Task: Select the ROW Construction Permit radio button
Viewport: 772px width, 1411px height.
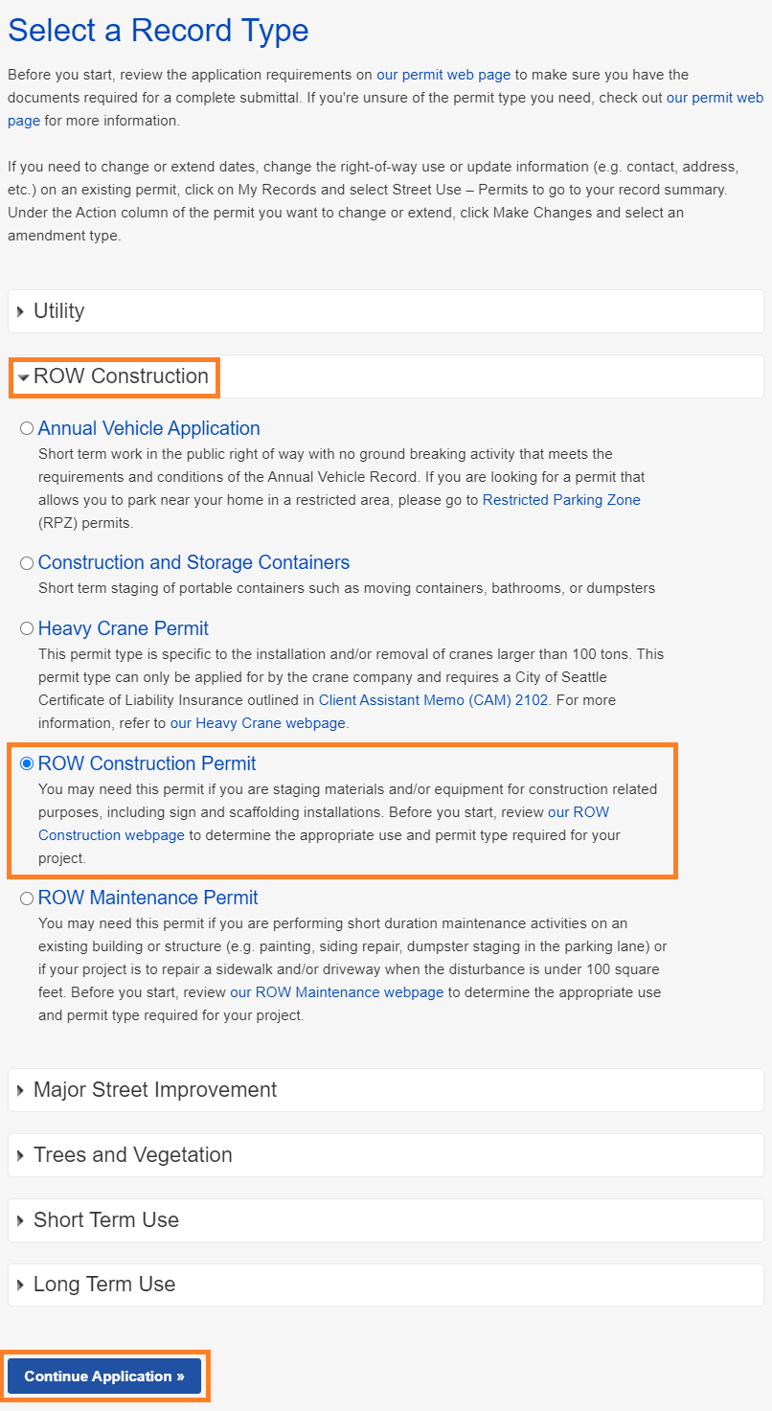Action: pos(27,763)
